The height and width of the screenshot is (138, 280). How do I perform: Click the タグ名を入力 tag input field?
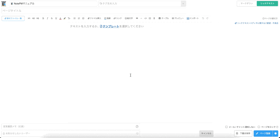click(x=139, y=3)
